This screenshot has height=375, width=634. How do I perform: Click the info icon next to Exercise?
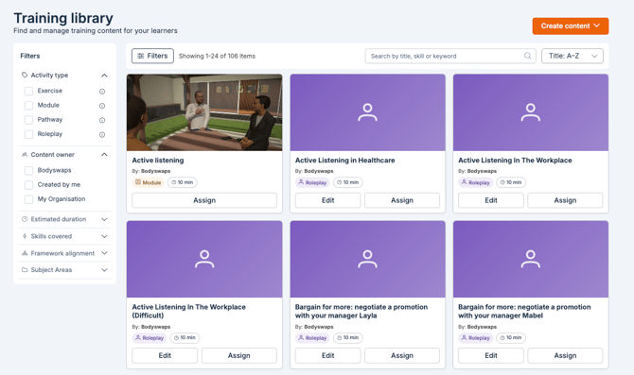(102, 92)
